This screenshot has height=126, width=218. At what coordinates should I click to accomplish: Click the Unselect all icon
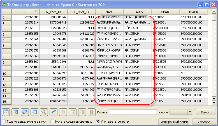coord(6,112)
